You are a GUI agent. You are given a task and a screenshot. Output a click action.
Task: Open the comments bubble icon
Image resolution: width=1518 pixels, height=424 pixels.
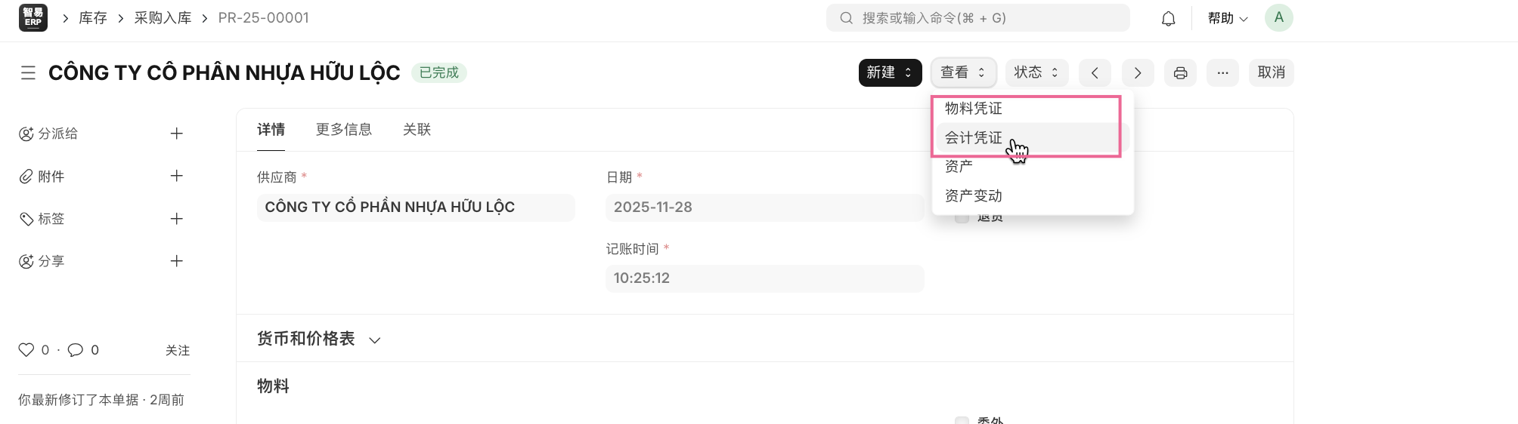(x=76, y=350)
